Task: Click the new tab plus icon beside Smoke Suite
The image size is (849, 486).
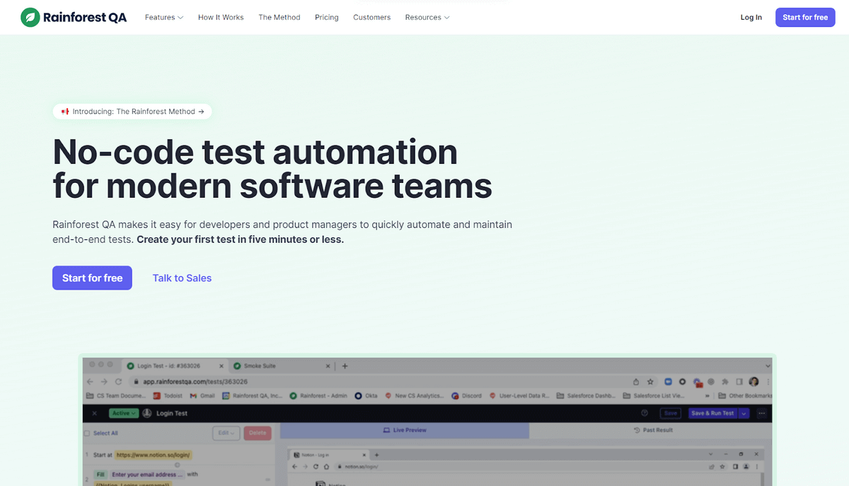Action: pyautogui.click(x=345, y=366)
